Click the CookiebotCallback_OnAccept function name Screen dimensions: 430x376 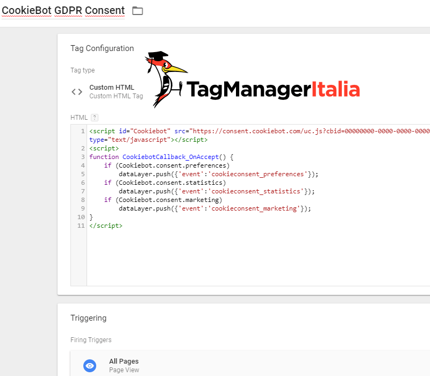point(170,157)
